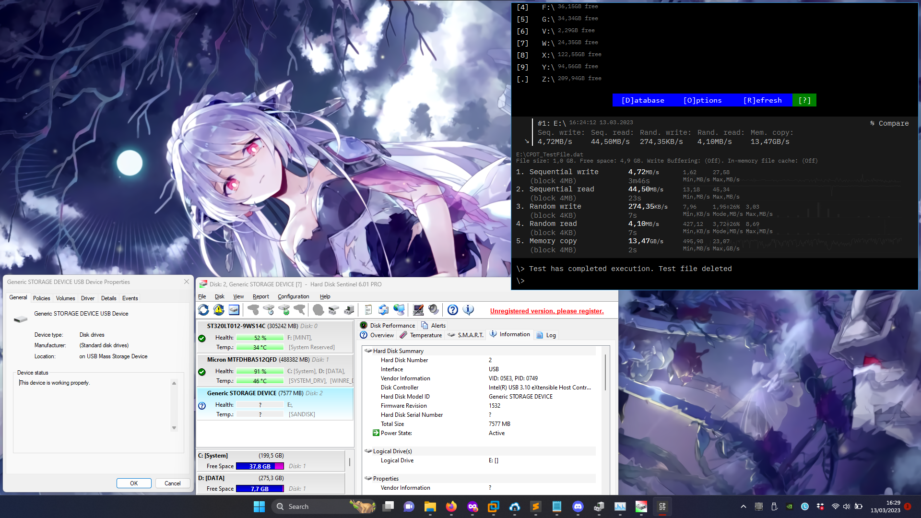Collapse the Properties section in Information
The height and width of the screenshot is (518, 921).
coord(368,478)
